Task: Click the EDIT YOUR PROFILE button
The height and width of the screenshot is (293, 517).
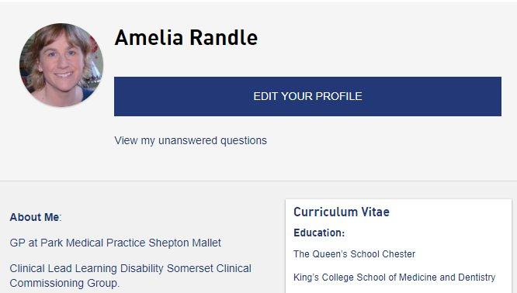Action: coord(307,96)
